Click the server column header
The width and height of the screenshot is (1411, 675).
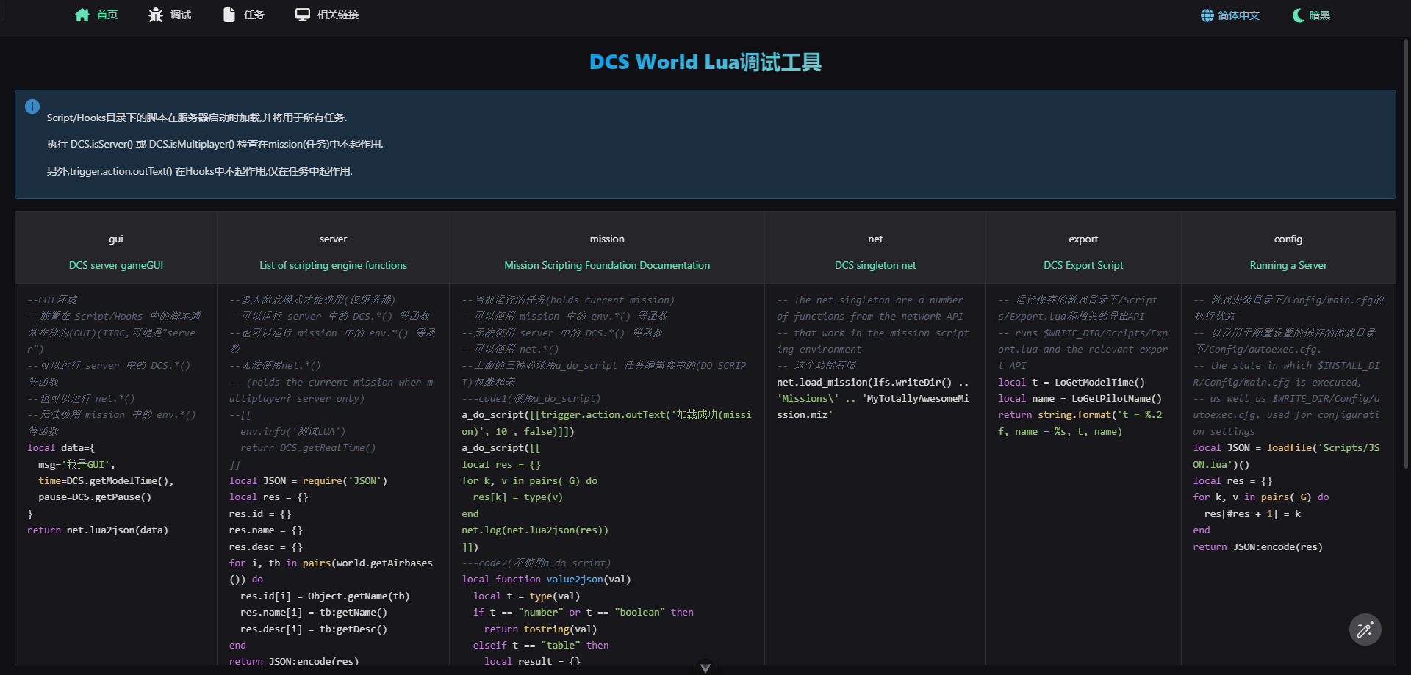point(333,239)
